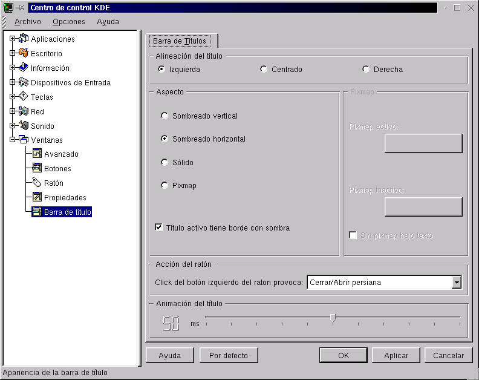Click the Escritorio category icon
Image resolution: width=479 pixels, height=380 pixels.
click(24, 54)
